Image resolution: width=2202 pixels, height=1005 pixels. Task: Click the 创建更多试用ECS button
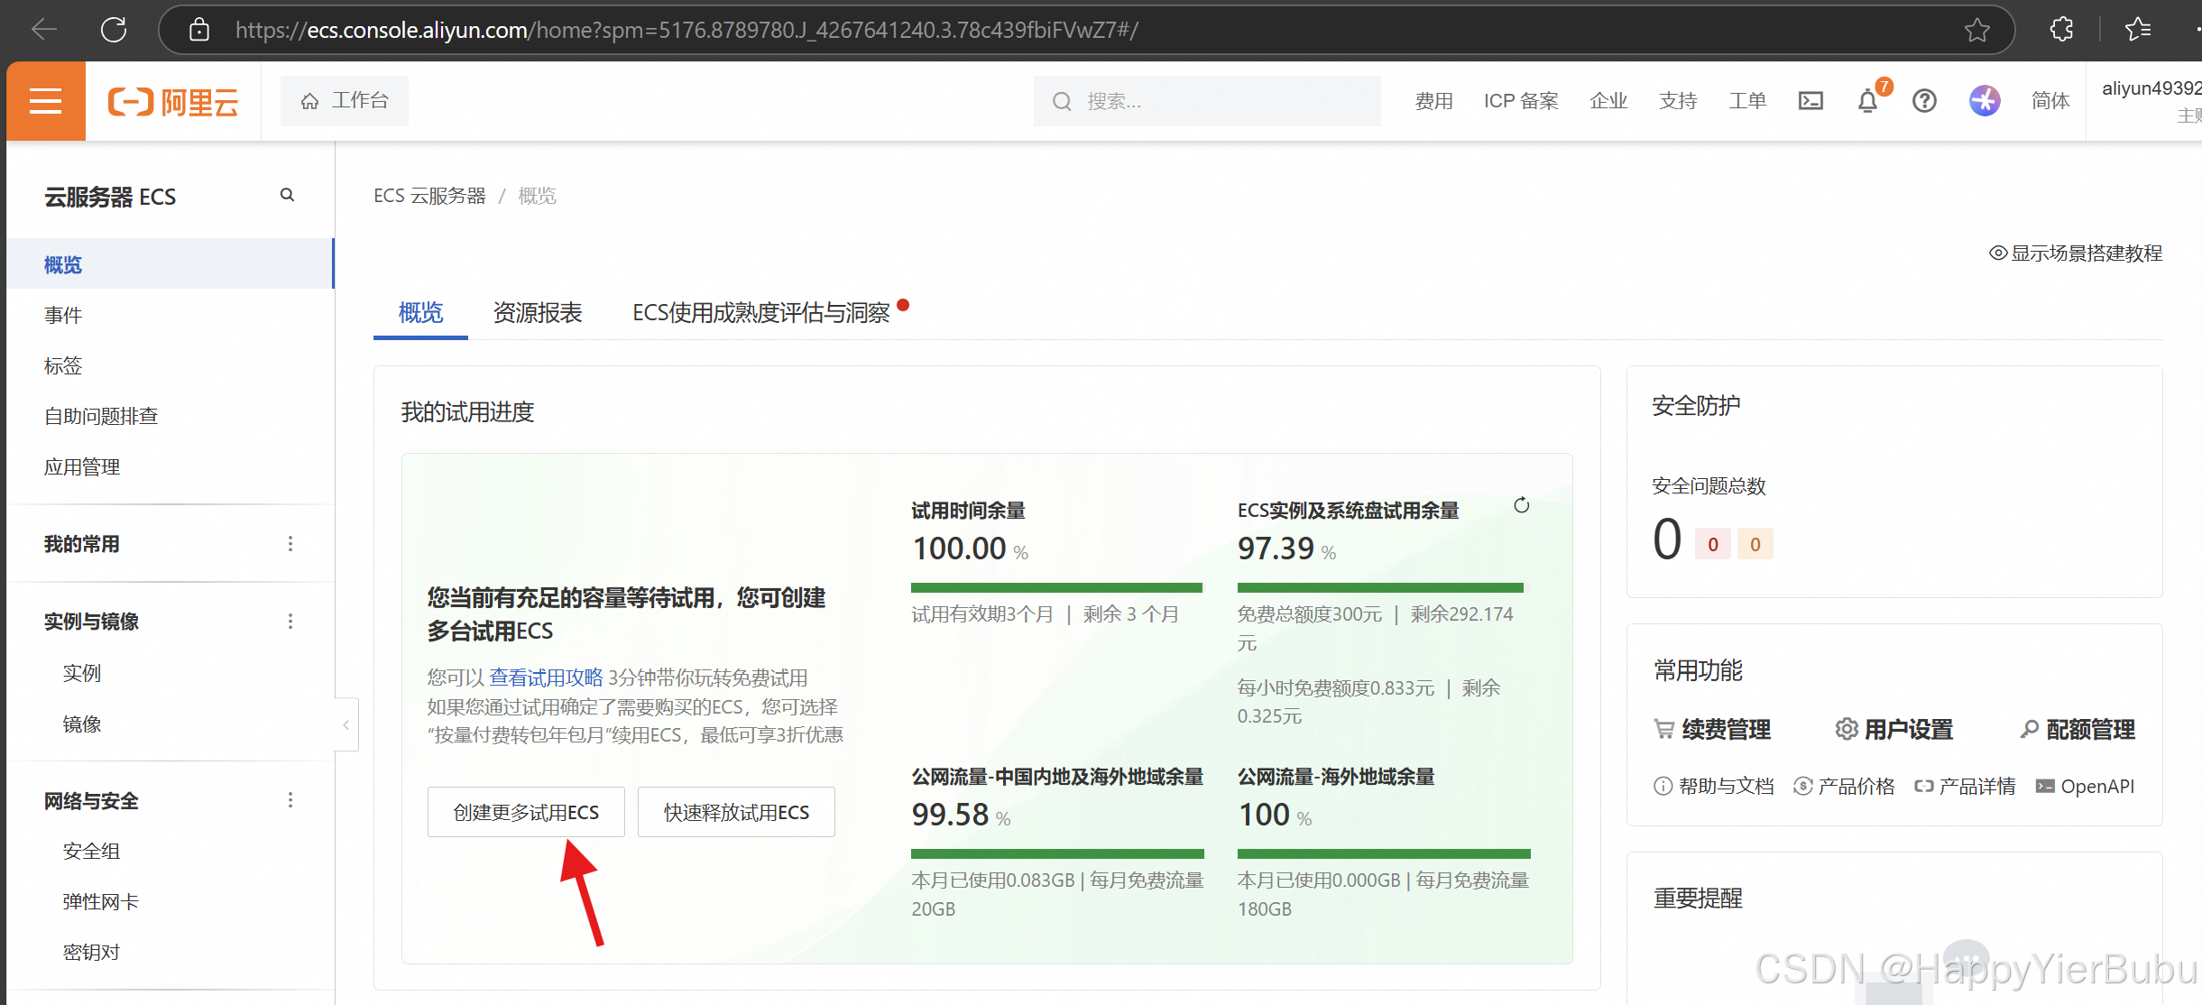pos(526,812)
